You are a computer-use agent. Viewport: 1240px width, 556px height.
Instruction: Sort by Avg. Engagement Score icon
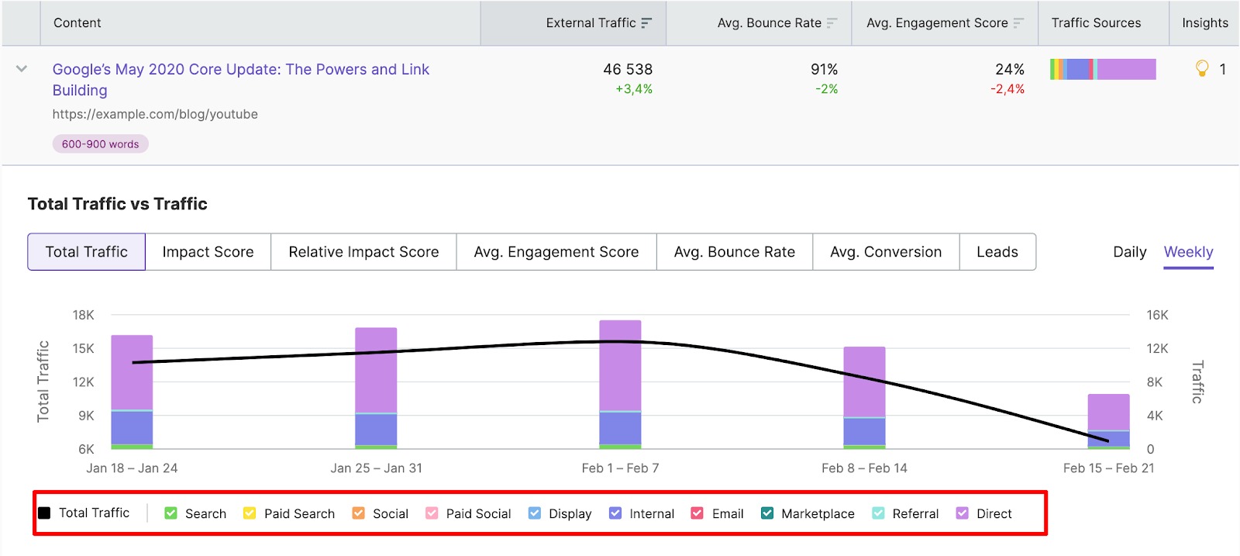(1018, 23)
